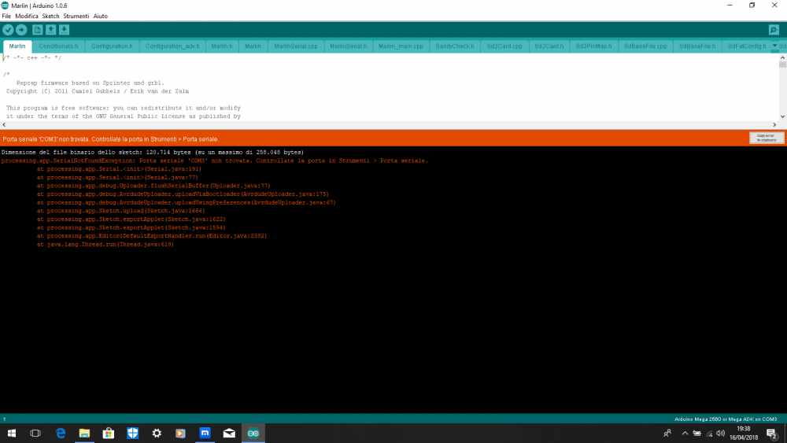Screen dimensions: 787x443
Task: Select the SanityCheck.h tab
Action: coord(455,46)
